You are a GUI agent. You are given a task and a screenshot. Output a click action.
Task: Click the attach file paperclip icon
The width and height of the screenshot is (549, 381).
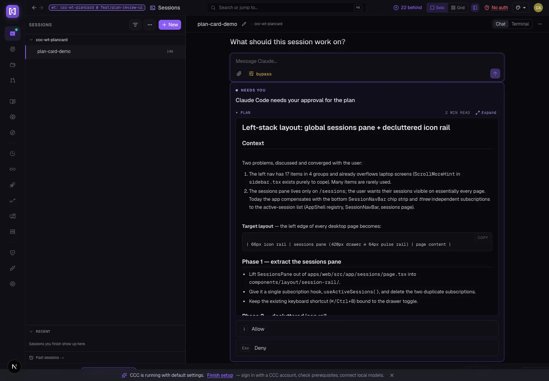[x=239, y=74]
